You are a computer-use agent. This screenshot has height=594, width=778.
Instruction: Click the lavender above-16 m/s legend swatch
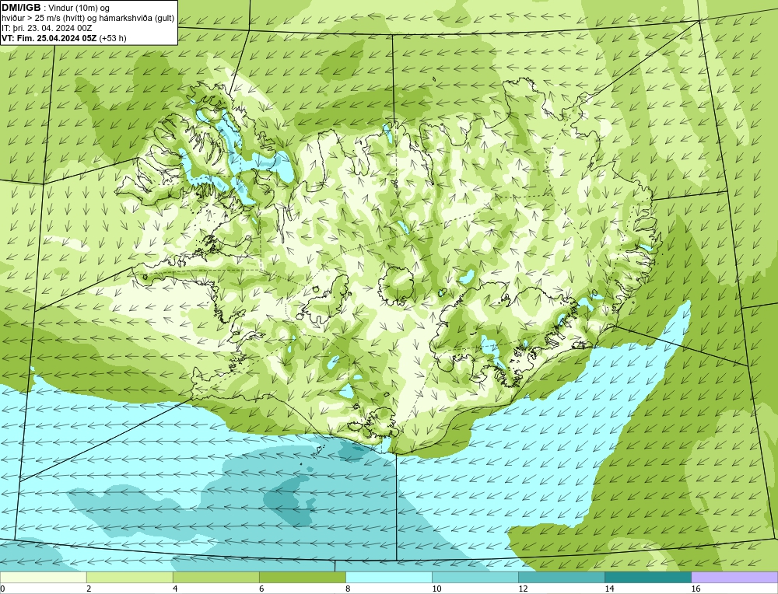pyautogui.click(x=734, y=577)
